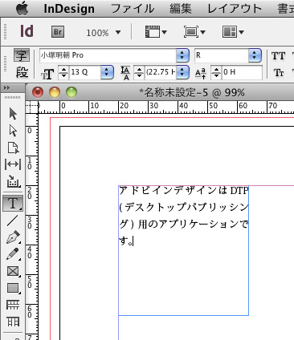Click the InDesign Id application icon
This screenshot has height=340, width=294.
27,31
